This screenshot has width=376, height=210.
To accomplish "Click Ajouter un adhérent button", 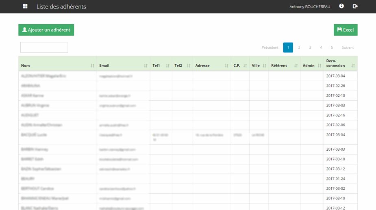I will [x=46, y=30].
